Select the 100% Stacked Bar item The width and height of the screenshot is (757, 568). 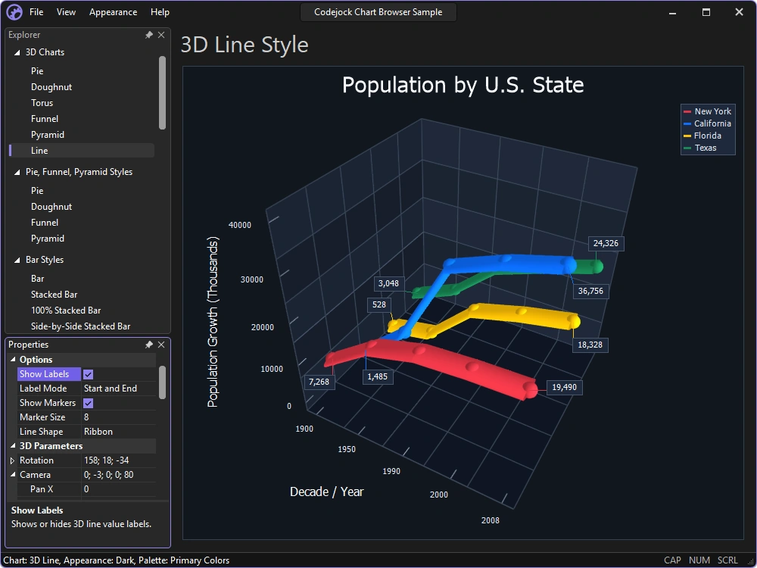click(x=66, y=311)
